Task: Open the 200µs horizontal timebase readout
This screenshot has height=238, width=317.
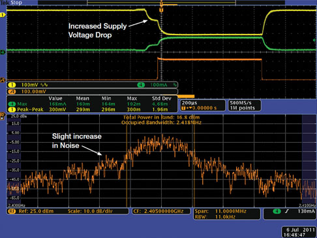Action: pos(203,106)
